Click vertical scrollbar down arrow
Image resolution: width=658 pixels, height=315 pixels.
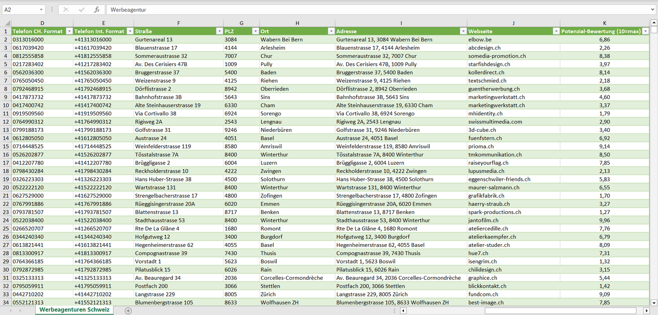[654, 302]
